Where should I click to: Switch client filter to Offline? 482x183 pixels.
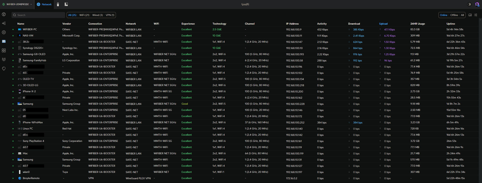pyautogui.click(x=454, y=15)
